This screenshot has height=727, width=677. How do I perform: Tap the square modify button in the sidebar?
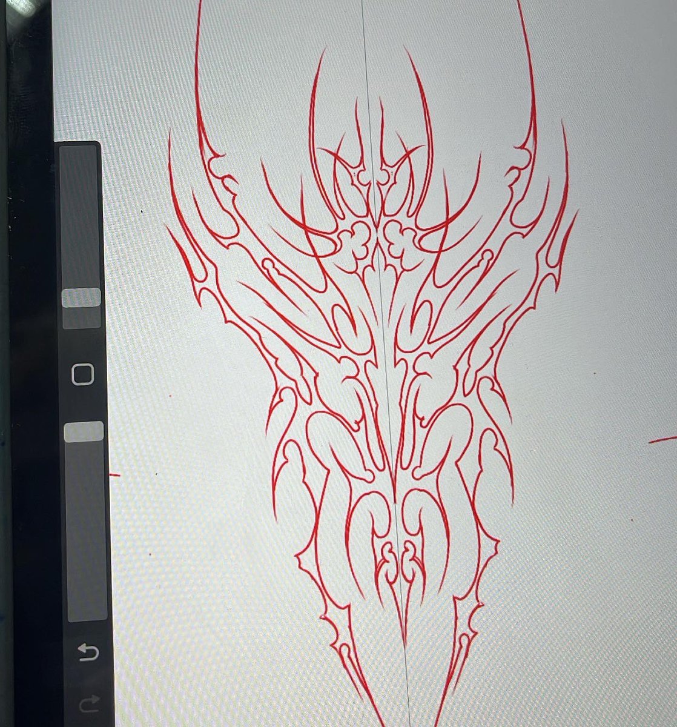point(83,374)
